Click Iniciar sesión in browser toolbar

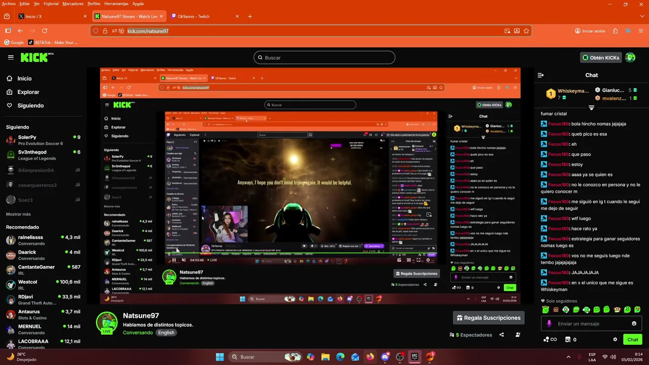coord(590,31)
